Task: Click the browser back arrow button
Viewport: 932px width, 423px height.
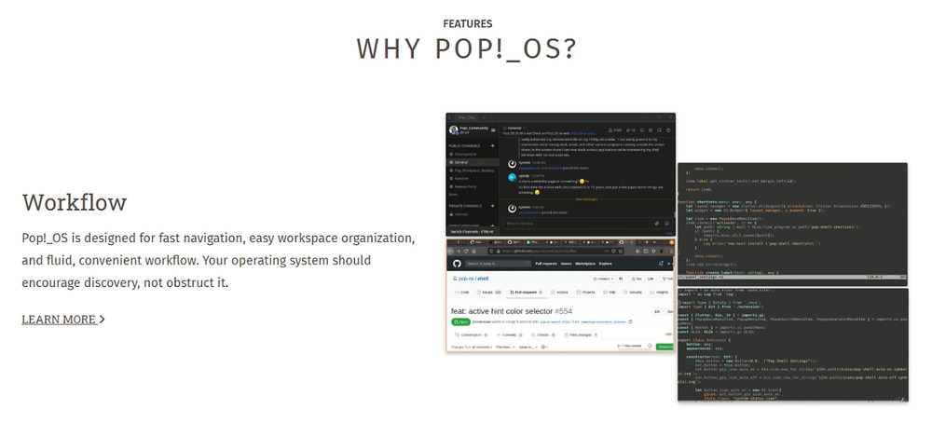Action: point(450,252)
